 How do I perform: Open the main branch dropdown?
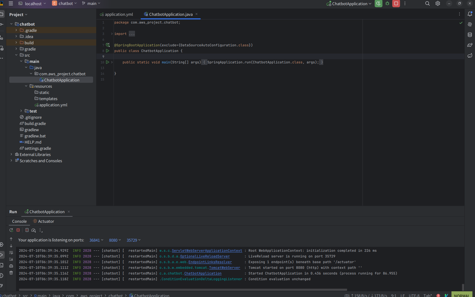click(x=91, y=4)
